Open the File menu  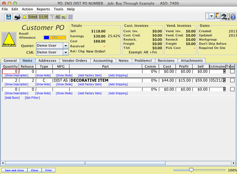click(x=5, y=9)
